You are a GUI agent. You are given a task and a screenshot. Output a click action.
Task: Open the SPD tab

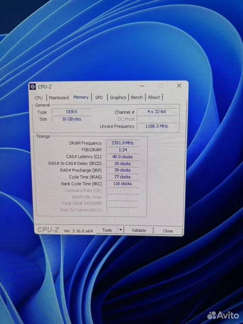99,98
